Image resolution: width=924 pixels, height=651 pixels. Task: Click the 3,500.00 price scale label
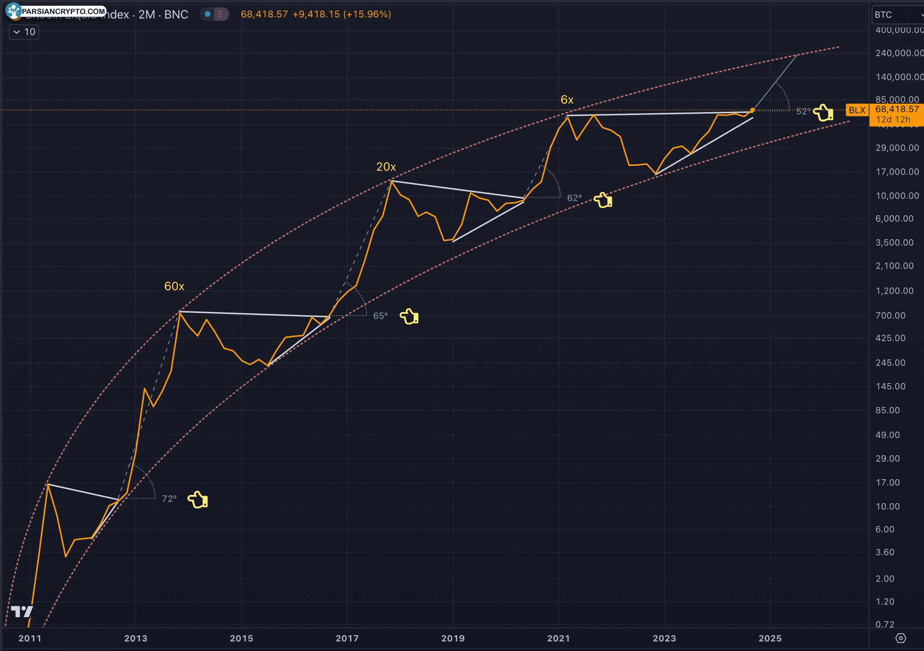(894, 243)
